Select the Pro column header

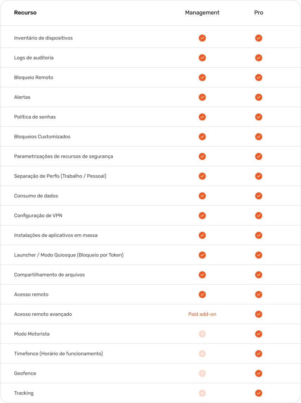[259, 13]
